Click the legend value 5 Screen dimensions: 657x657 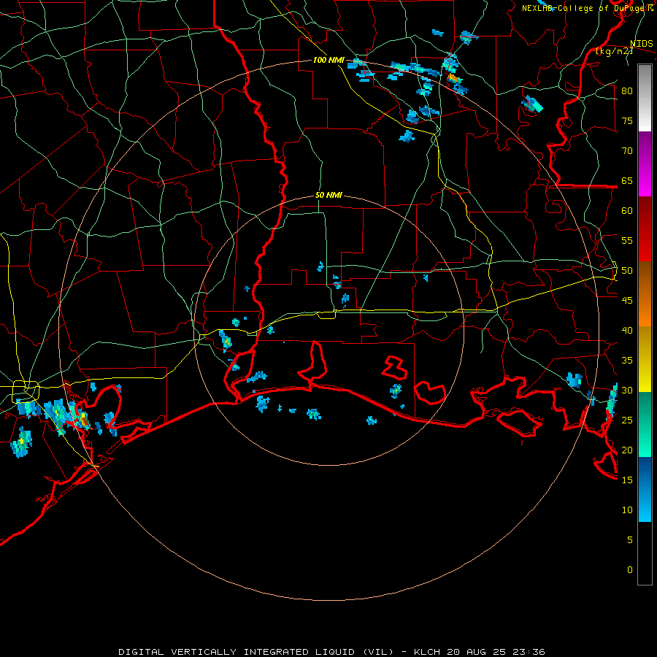click(x=630, y=540)
